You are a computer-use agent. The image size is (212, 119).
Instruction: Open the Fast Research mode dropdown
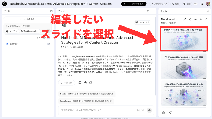coord(30,31)
